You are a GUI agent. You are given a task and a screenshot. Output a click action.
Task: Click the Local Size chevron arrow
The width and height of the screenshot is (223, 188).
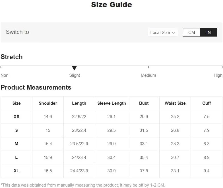click(174, 33)
